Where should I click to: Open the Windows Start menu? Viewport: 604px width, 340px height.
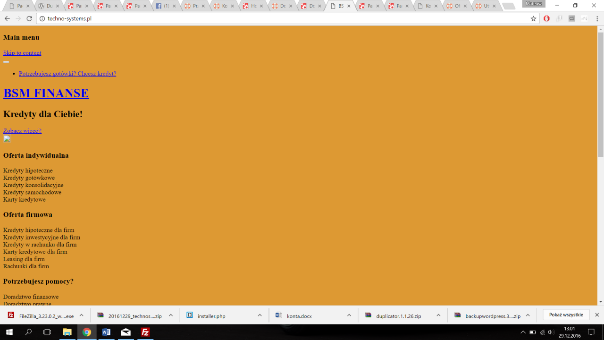point(8,332)
